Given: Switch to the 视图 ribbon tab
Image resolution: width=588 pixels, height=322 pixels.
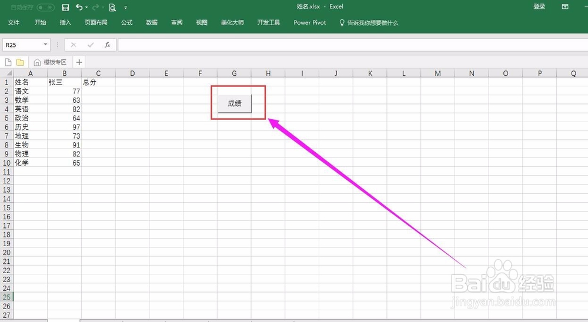Looking at the screenshot, I should (x=202, y=22).
